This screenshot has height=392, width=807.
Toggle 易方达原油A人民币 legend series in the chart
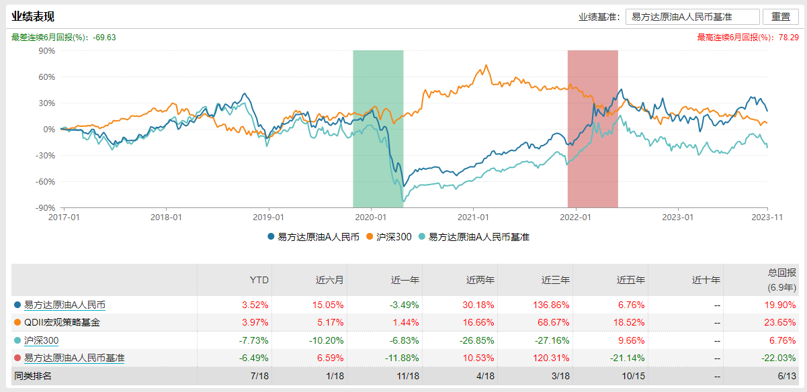314,237
